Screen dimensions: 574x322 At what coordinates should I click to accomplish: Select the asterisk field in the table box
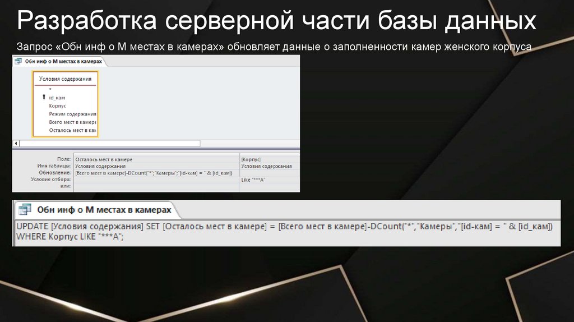point(50,89)
